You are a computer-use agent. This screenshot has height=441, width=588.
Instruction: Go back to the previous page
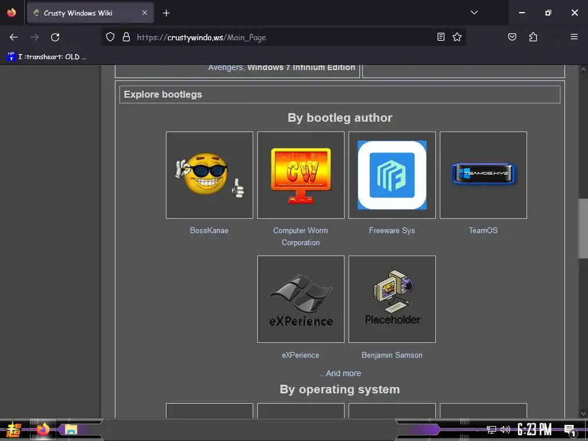pos(14,37)
